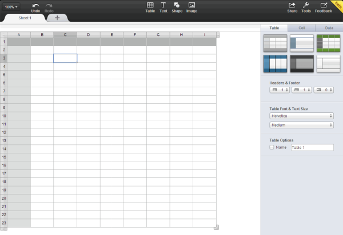Viewport: 343px width, 235px height.
Task: Click the table resize handle at bottom-right
Action: coord(216,228)
